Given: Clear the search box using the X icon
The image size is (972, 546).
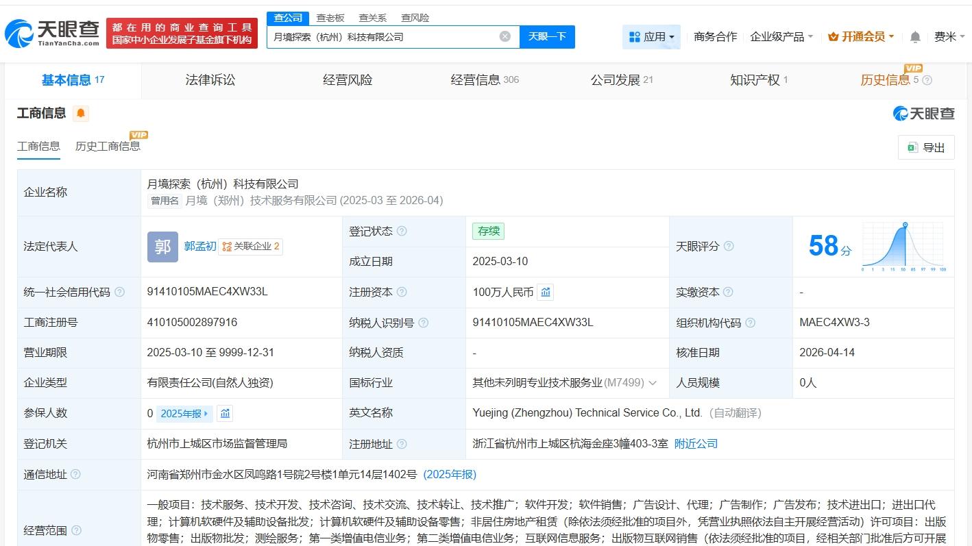Looking at the screenshot, I should [x=505, y=36].
